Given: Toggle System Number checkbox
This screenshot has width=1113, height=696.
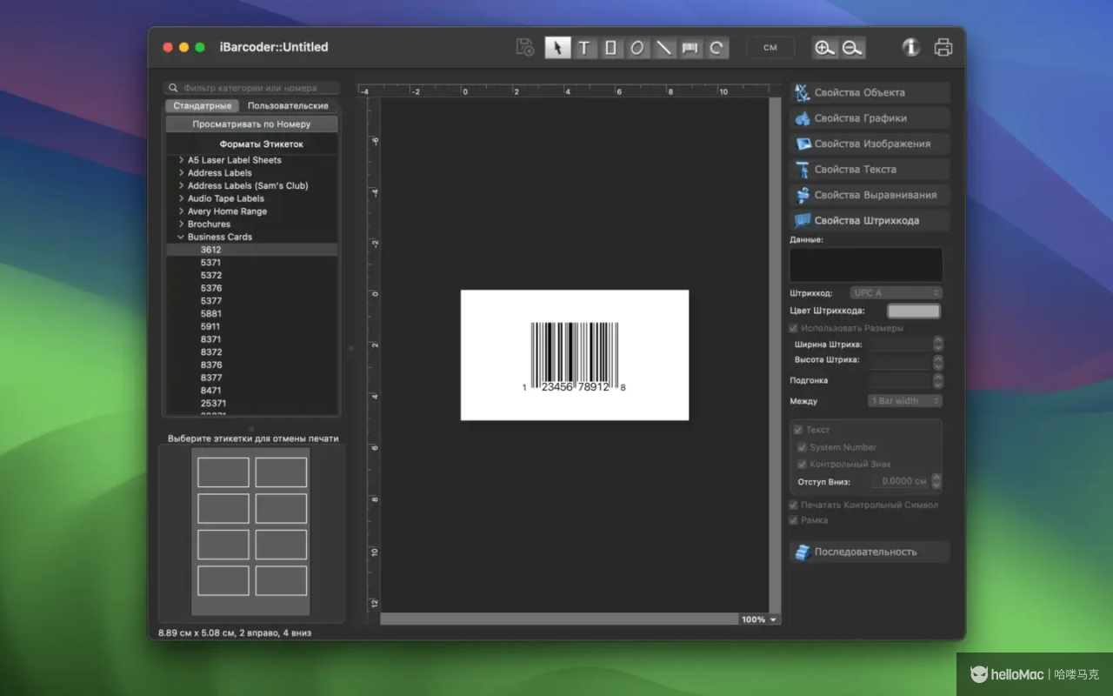Looking at the screenshot, I should (x=803, y=447).
